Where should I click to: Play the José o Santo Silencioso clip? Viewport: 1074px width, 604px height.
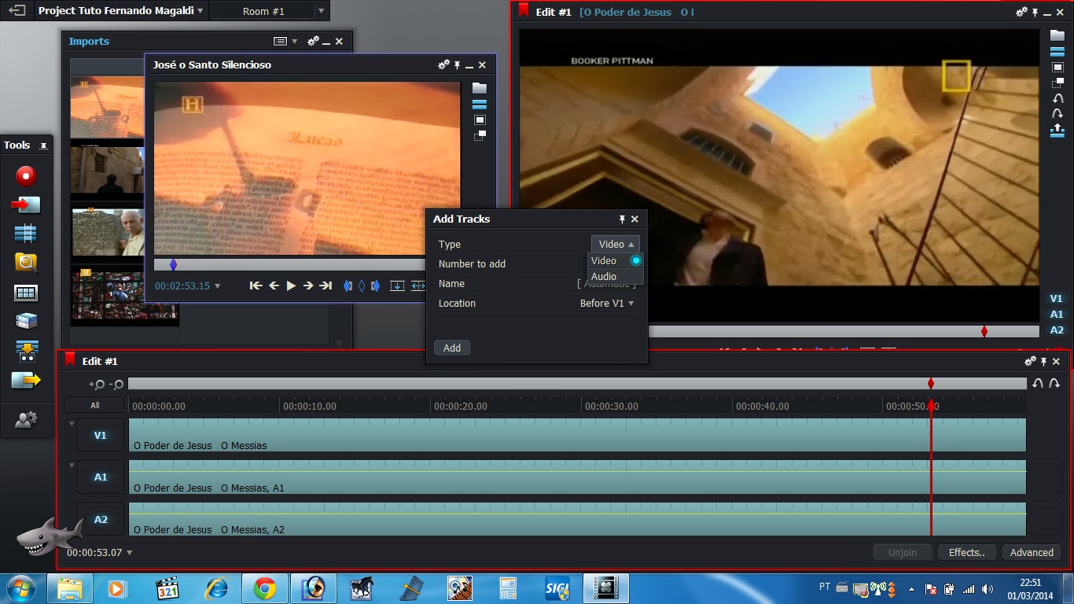(291, 286)
